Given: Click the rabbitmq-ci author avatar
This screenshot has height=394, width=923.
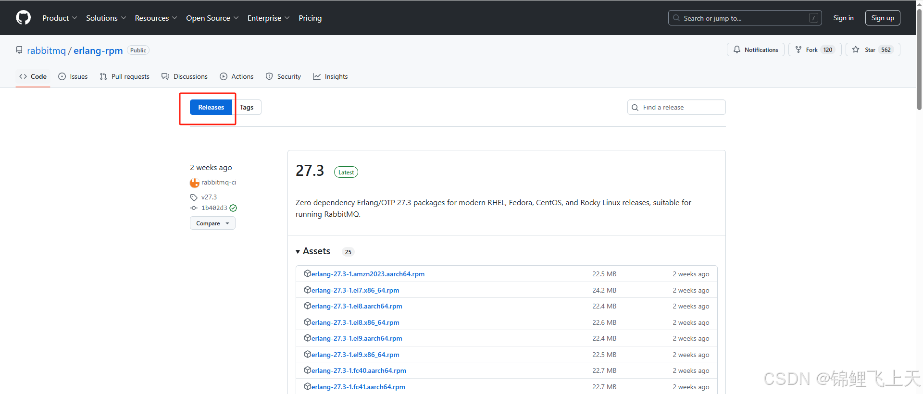Looking at the screenshot, I should point(194,183).
